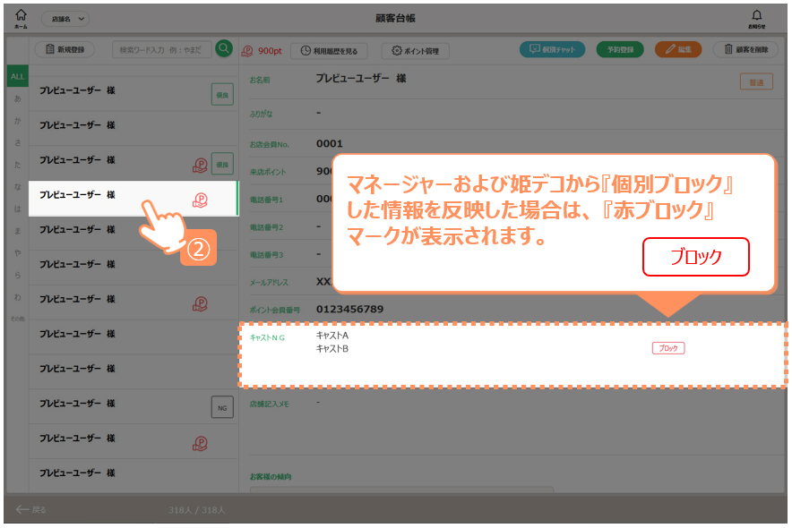Click the 900pt point coin icon
792x528 pixels.
(247, 51)
